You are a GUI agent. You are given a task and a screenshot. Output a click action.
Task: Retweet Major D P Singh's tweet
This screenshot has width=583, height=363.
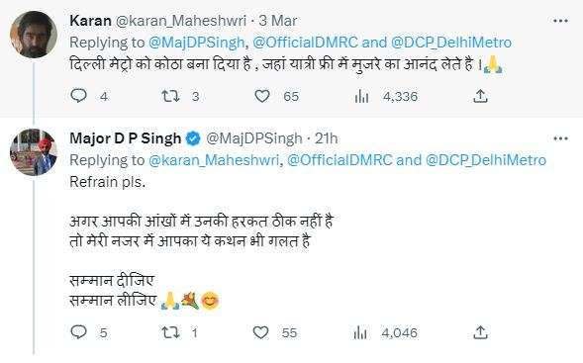coord(171,332)
